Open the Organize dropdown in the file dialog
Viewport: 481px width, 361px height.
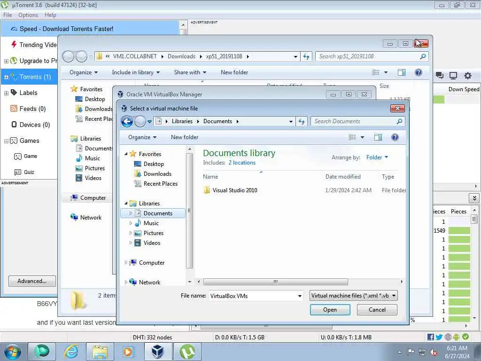pos(142,137)
